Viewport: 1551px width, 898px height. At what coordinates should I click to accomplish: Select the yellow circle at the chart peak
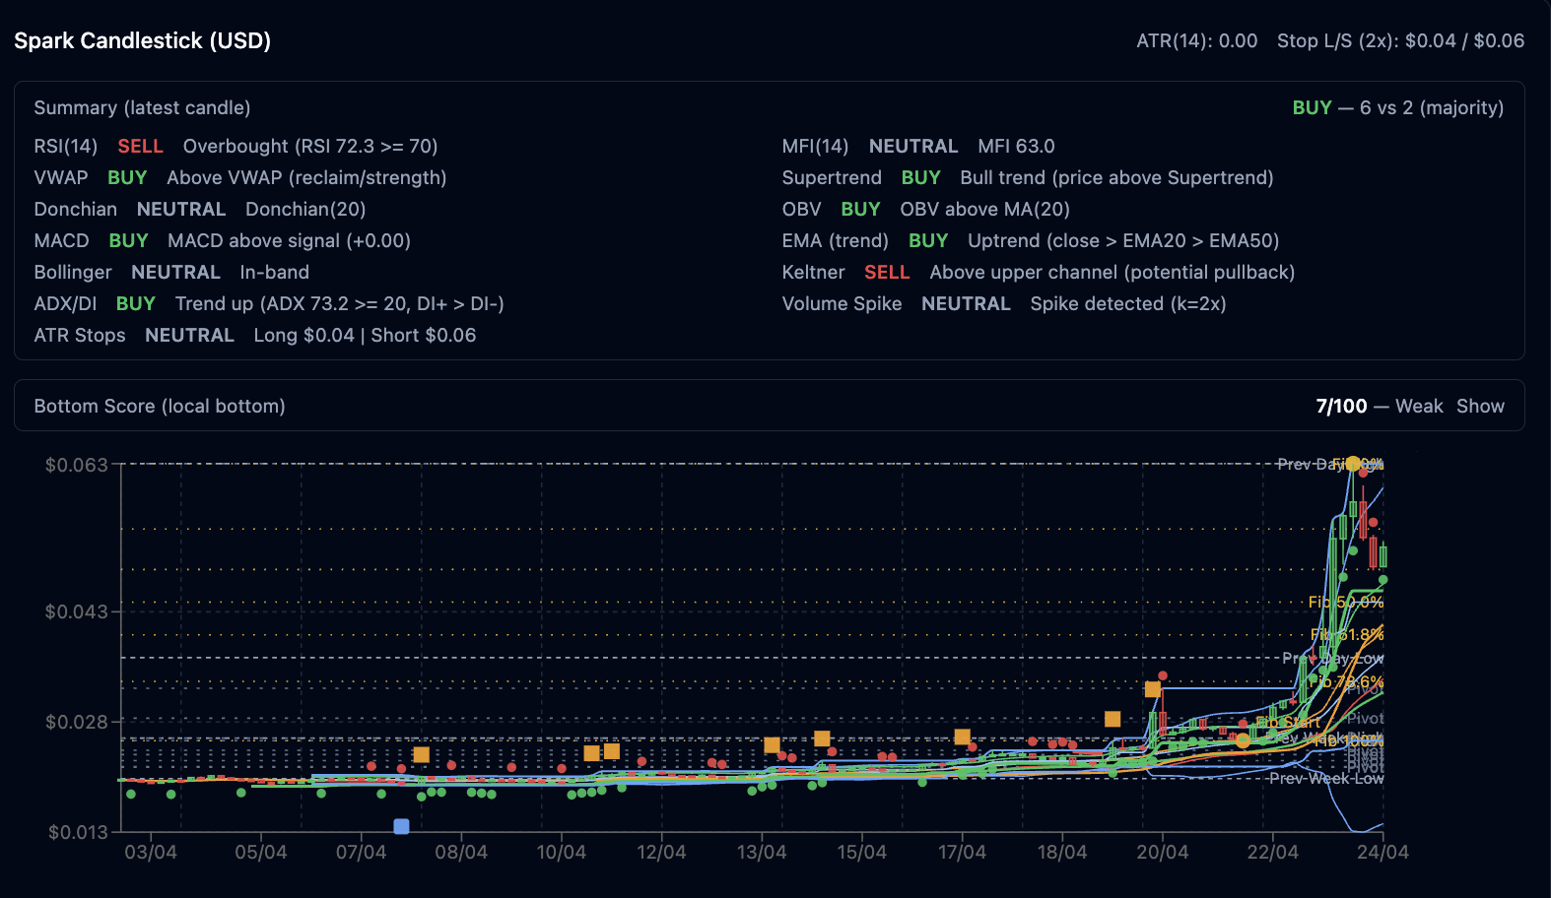click(x=1353, y=464)
